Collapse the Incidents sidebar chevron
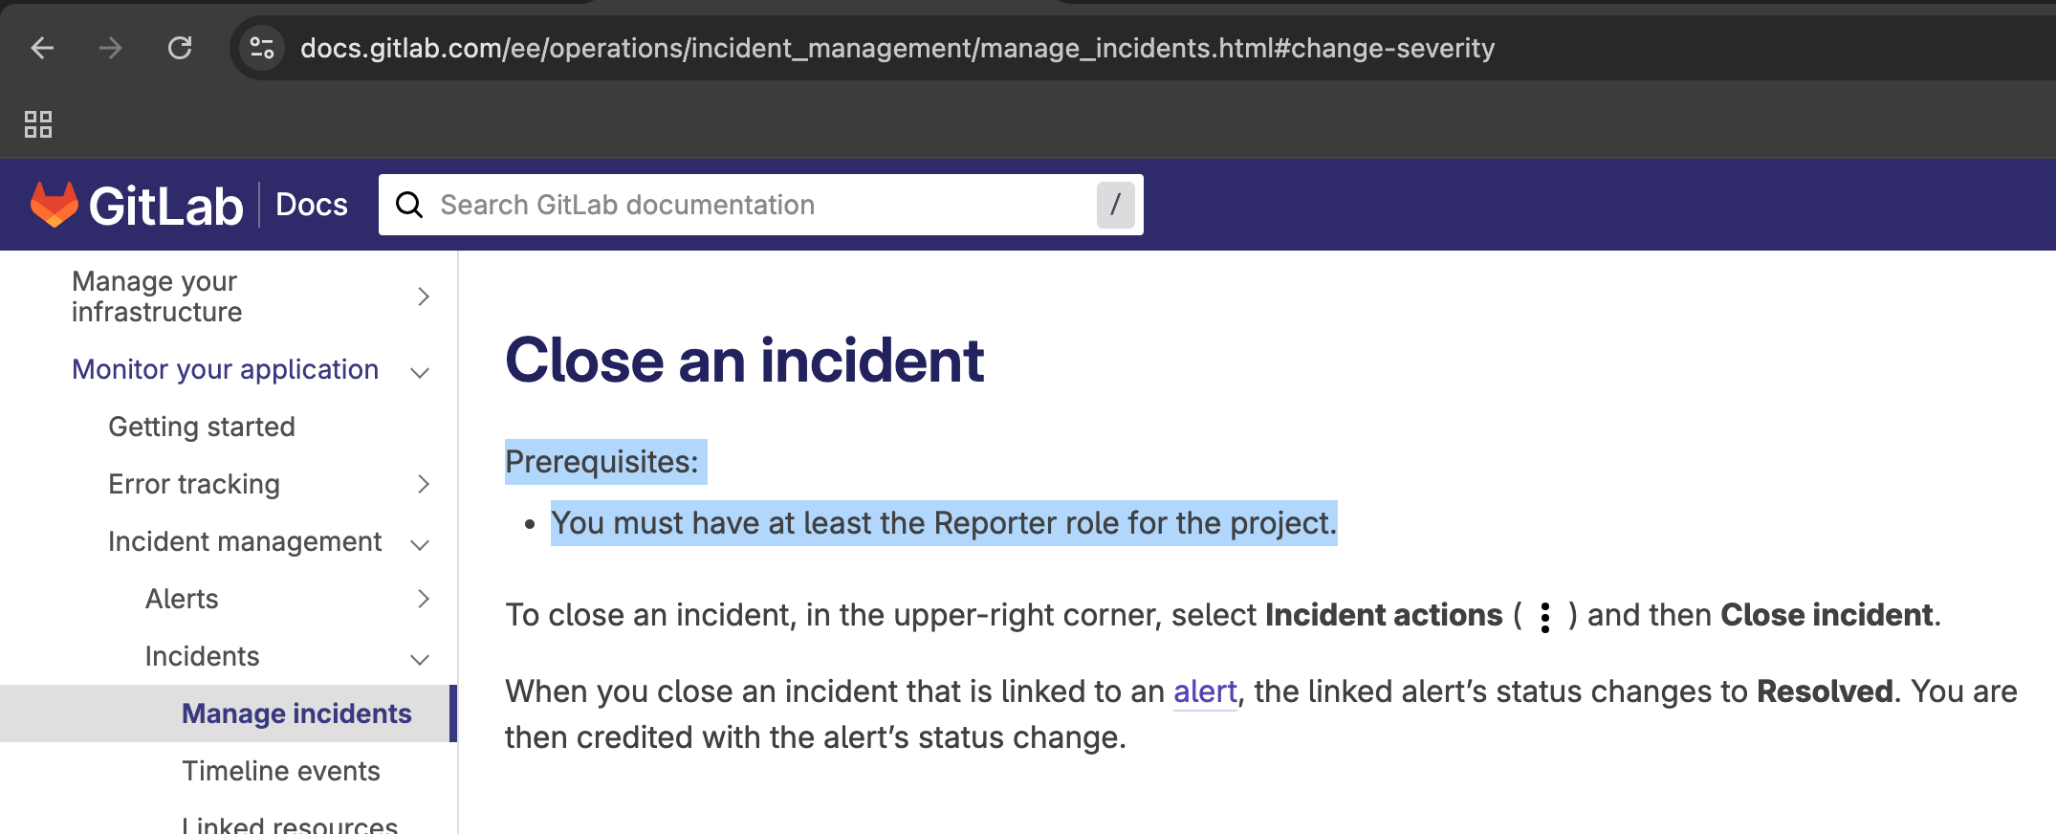 [x=420, y=659]
